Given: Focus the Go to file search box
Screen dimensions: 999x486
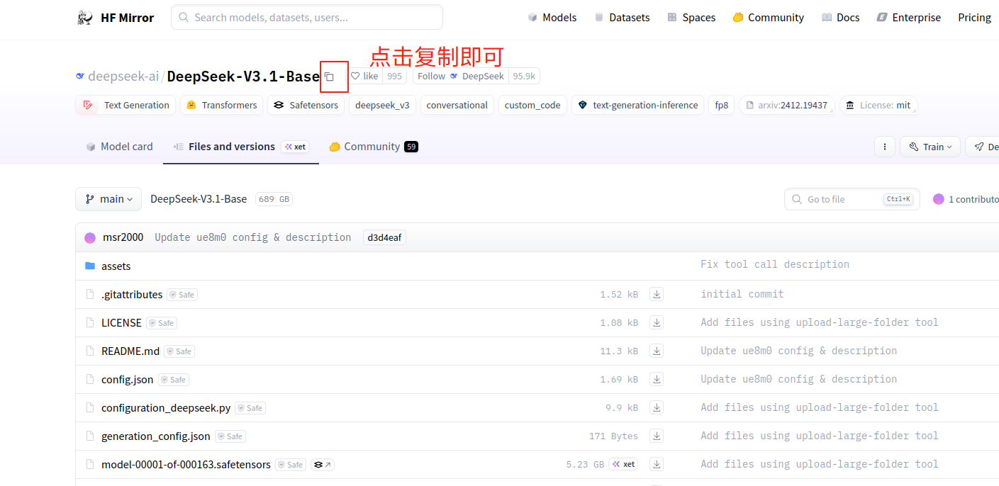Looking at the screenshot, I should 852,199.
